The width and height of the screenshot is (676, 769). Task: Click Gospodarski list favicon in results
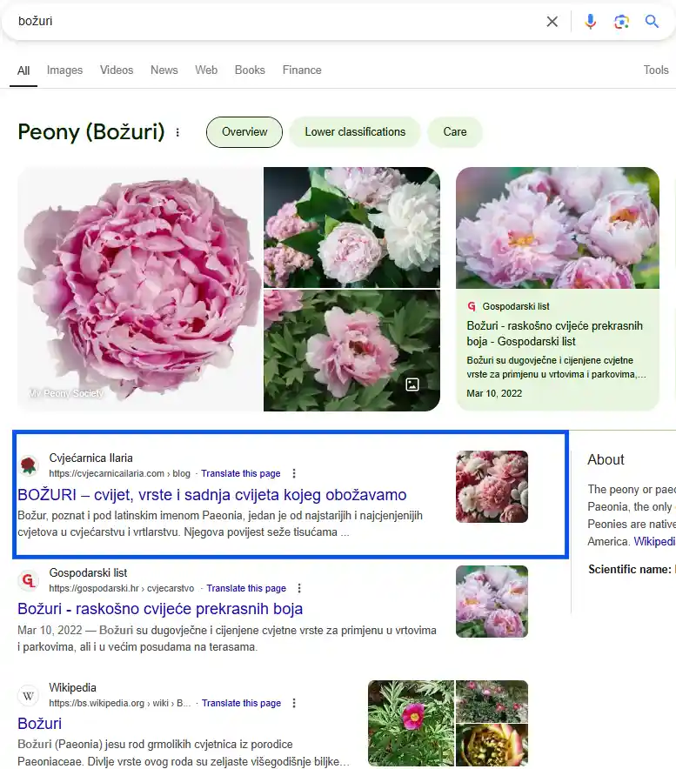pos(29,580)
